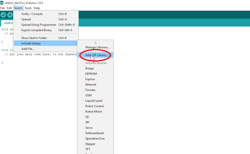This screenshot has width=250, height=154.
Task: Select the sketch tab in editor
Action: (x=7, y=23)
